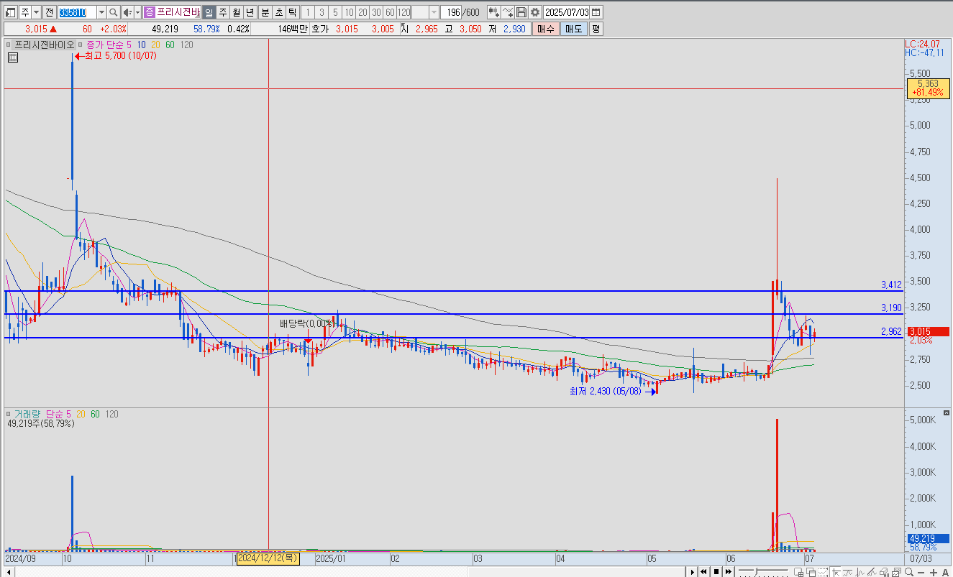The height and width of the screenshot is (577, 953).
Task: Click the overlapping windows icon
Action: click(x=811, y=571)
